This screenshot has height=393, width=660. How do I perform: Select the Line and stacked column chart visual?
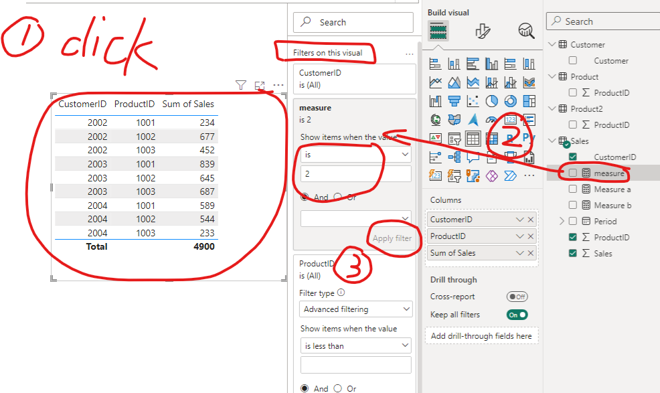[x=491, y=82]
